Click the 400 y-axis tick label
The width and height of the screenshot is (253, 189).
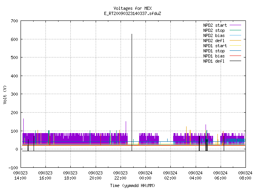(14, 76)
